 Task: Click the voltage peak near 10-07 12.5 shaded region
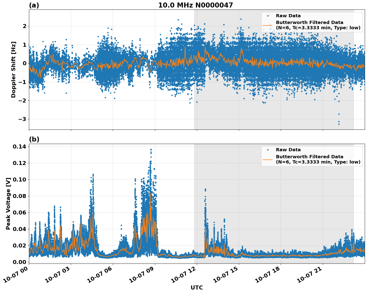(205, 189)
